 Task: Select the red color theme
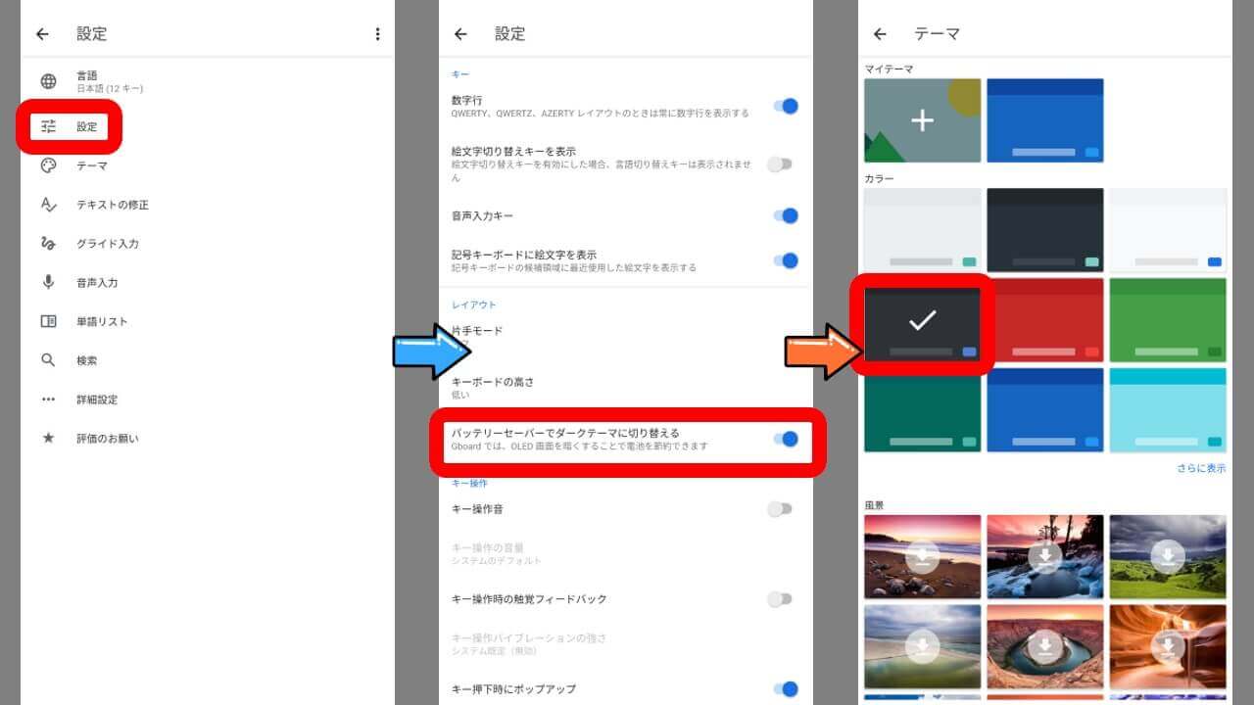pyautogui.click(x=1044, y=320)
